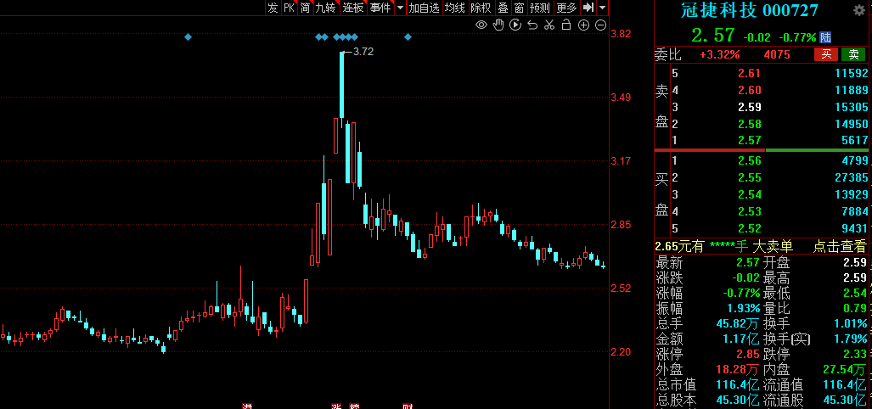The image size is (872, 409).
Task: Click the 委比 label
Action: pos(668,54)
